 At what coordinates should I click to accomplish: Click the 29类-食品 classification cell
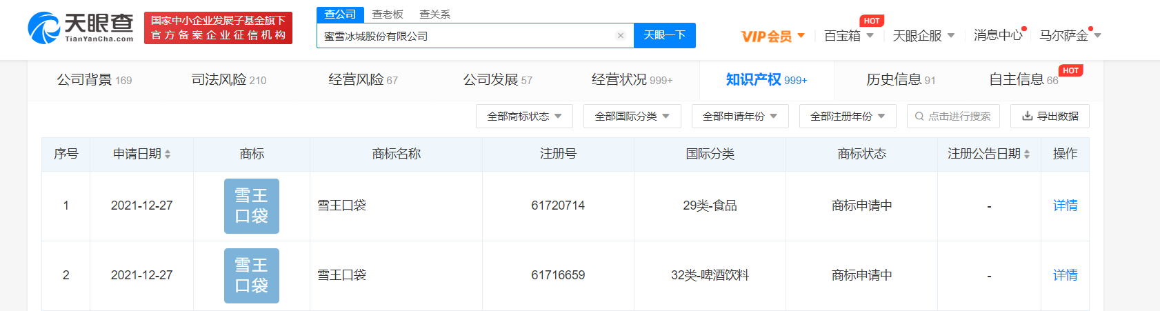point(710,205)
